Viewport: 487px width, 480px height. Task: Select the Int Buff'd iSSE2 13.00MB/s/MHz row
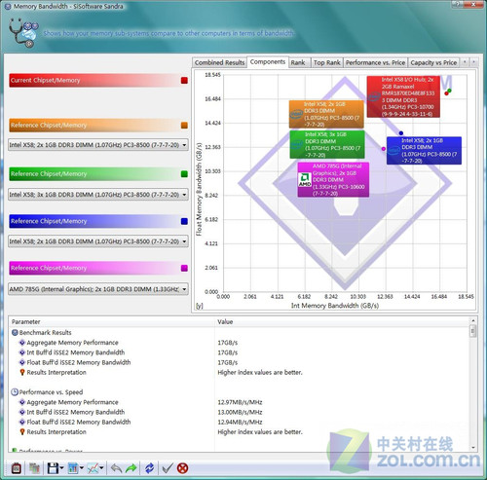[239, 412]
